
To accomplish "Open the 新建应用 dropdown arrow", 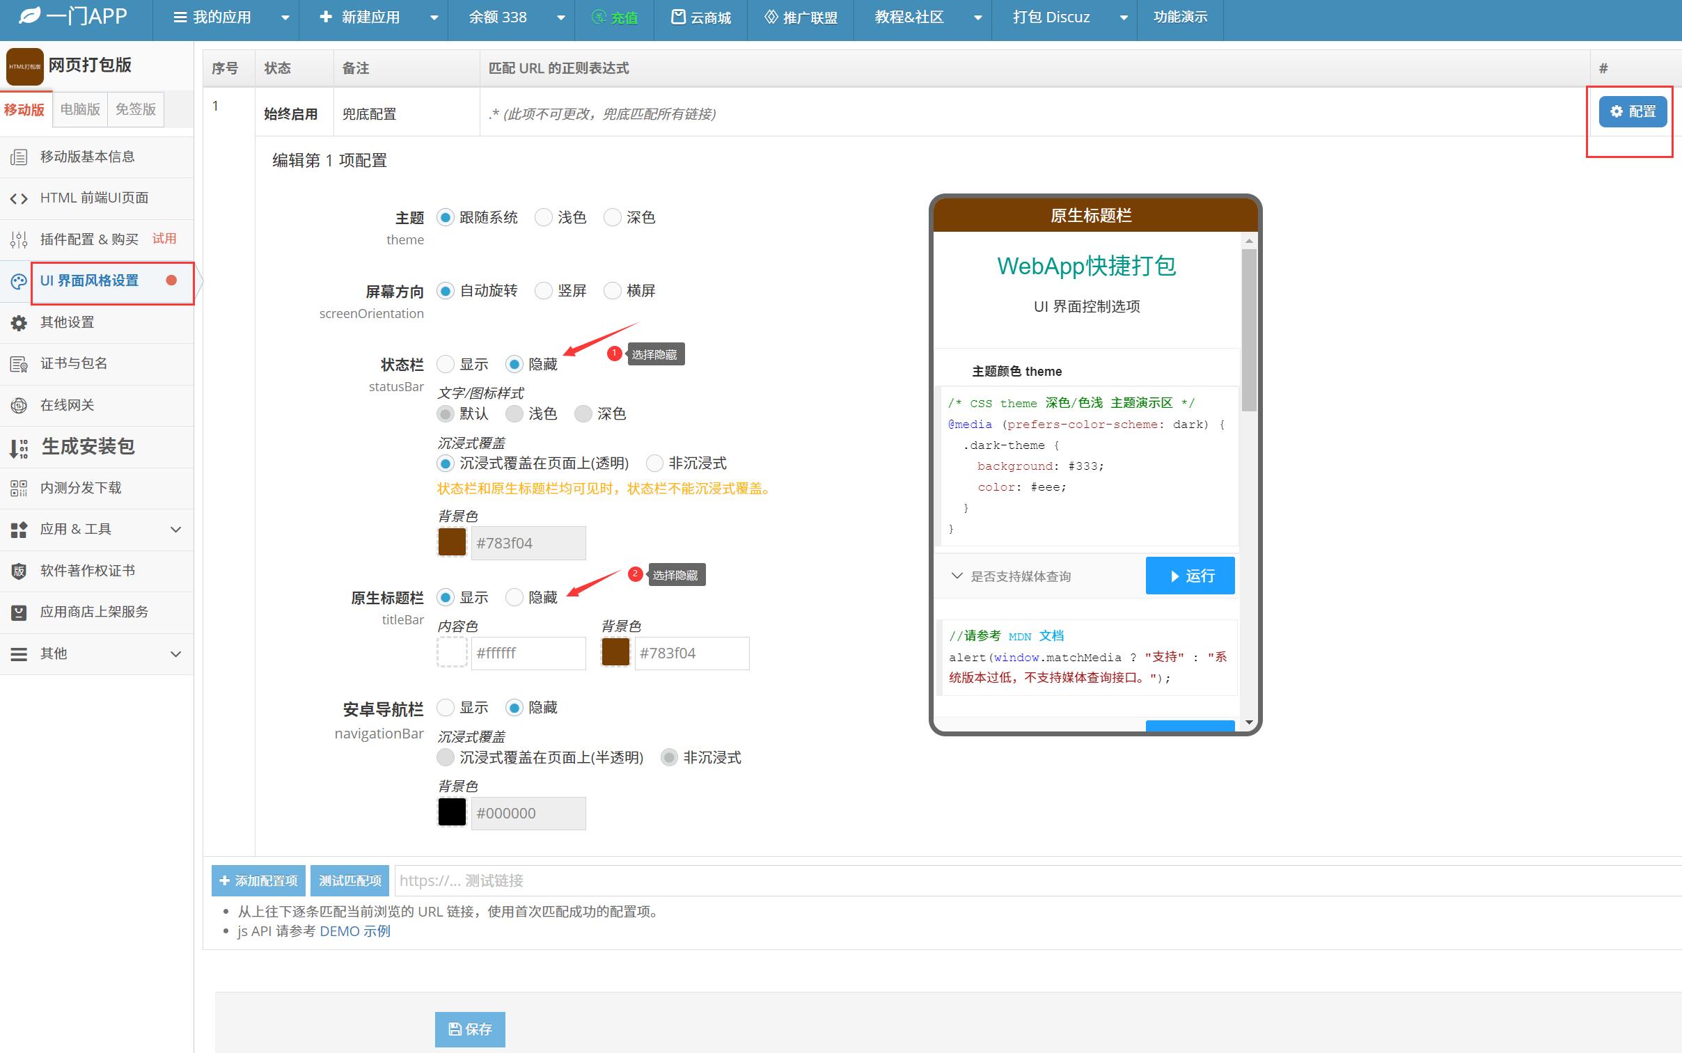I will [434, 18].
